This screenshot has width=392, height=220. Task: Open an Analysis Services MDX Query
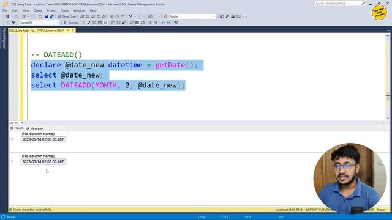tap(88, 16)
